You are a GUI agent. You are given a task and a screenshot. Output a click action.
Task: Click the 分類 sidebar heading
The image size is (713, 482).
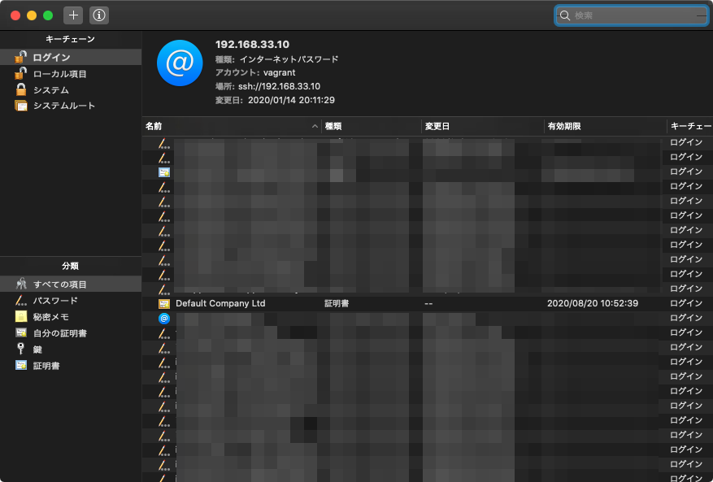click(70, 266)
